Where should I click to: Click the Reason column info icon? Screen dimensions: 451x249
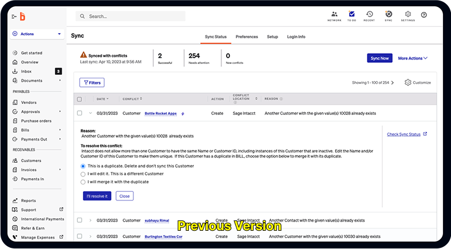281,99
